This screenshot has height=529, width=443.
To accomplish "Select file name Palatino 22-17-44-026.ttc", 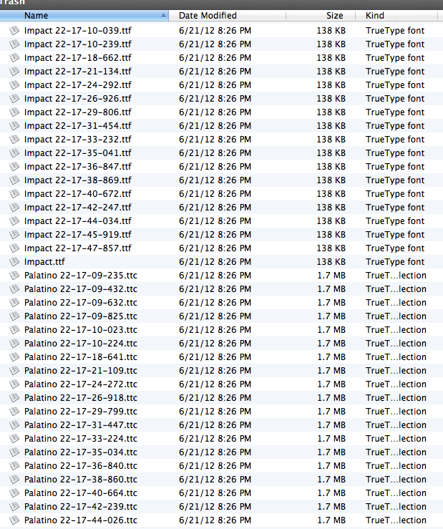I will pyautogui.click(x=81, y=520).
